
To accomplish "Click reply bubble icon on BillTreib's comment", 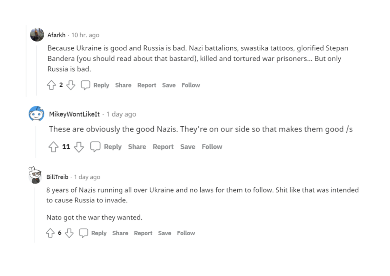I will [x=83, y=233].
